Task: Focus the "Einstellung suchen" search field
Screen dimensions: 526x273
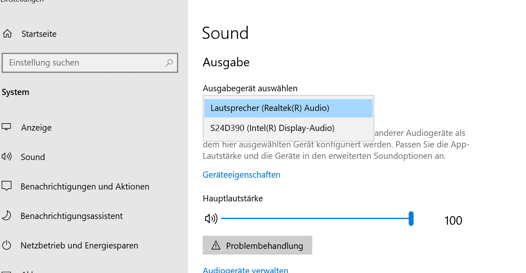Action: point(90,63)
